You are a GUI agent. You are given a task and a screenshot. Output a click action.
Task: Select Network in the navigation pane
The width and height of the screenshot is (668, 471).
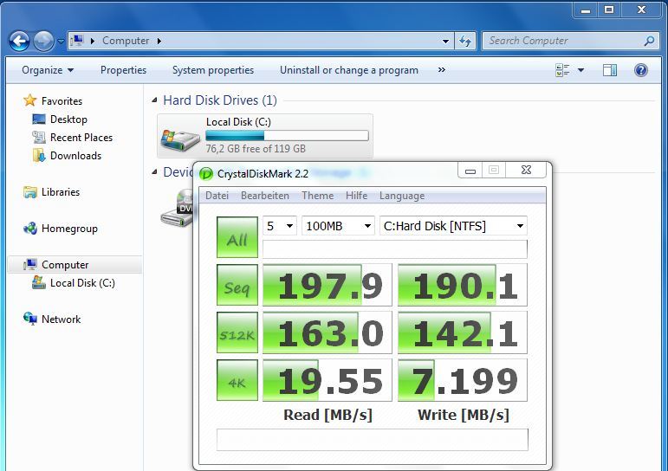click(x=61, y=319)
